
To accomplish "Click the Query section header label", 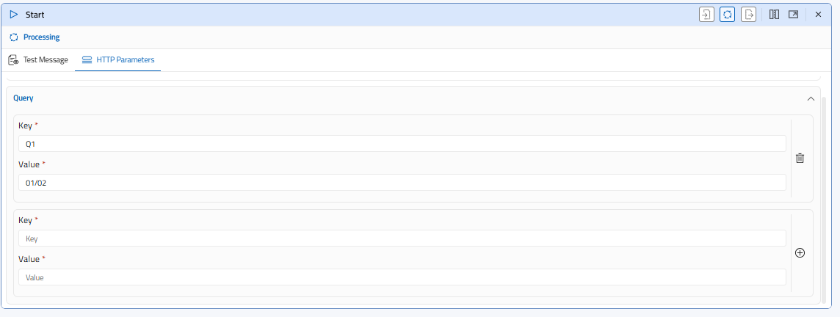I will coord(23,98).
